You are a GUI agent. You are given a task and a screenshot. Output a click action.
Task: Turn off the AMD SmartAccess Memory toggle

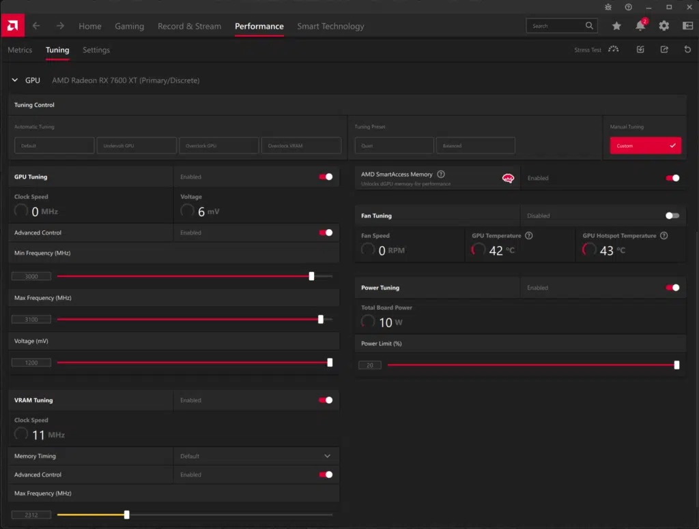point(672,178)
